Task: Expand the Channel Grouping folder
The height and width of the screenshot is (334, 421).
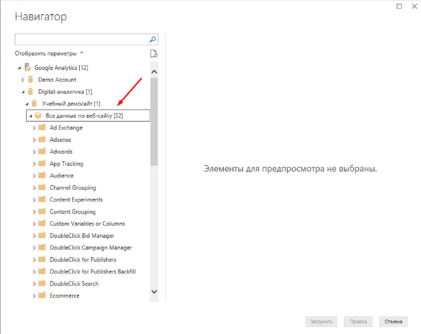Action: coord(34,188)
